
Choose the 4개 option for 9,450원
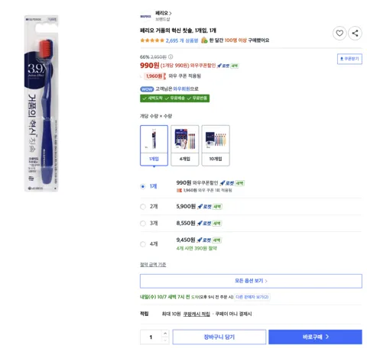(x=143, y=244)
